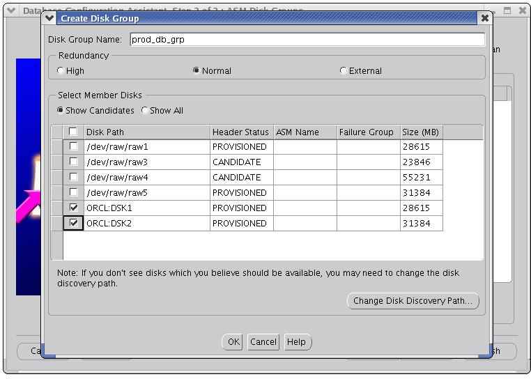Enable the /dev/raw/raw4 disk checkbox
The width and height of the screenshot is (531, 379).
click(x=73, y=178)
